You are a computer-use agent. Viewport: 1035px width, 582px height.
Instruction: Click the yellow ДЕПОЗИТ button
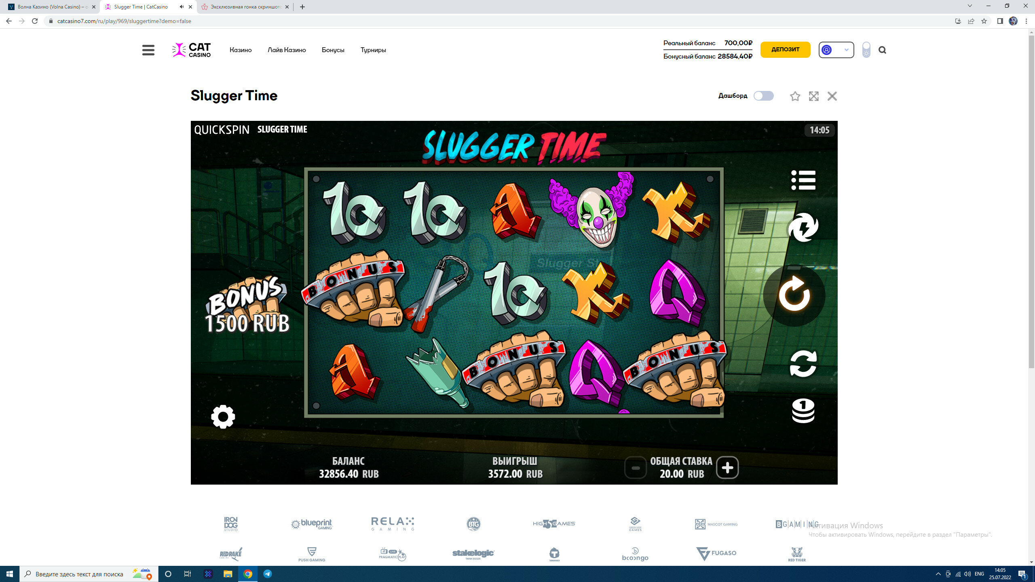tap(785, 49)
